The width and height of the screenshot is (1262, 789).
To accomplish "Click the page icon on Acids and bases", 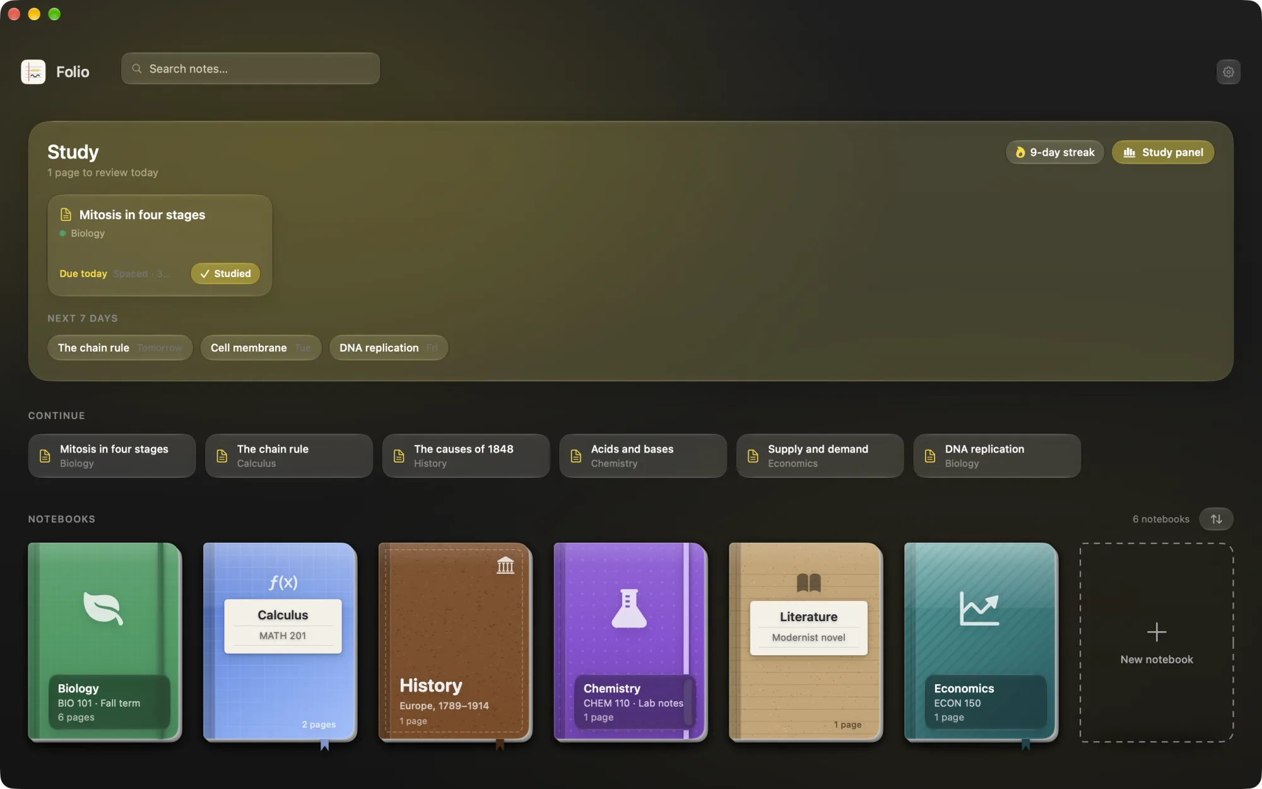I will (x=576, y=456).
